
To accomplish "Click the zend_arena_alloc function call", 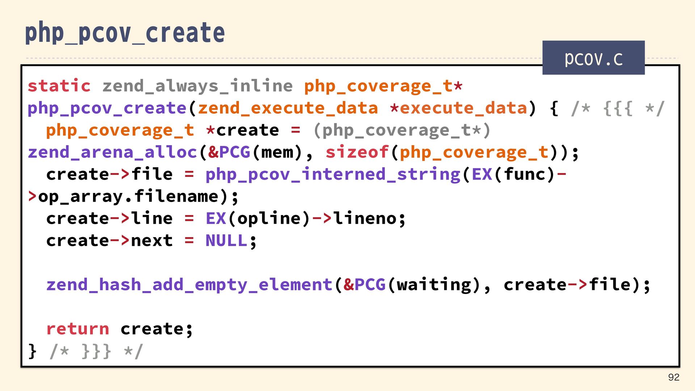I will 113,152.
